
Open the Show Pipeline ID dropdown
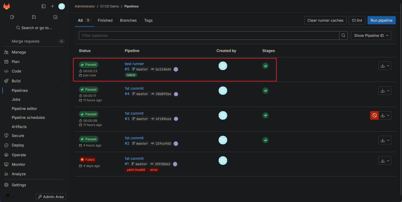click(x=371, y=35)
